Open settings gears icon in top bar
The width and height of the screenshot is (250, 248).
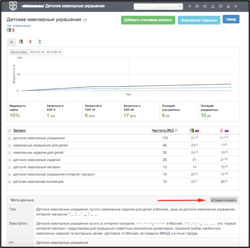point(205,6)
